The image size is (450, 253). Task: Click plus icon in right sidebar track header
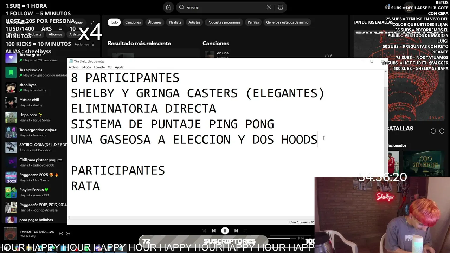click(x=442, y=131)
